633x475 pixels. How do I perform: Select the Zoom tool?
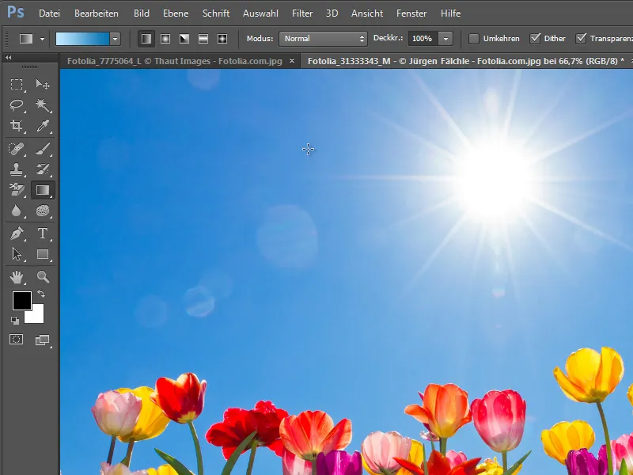click(43, 277)
